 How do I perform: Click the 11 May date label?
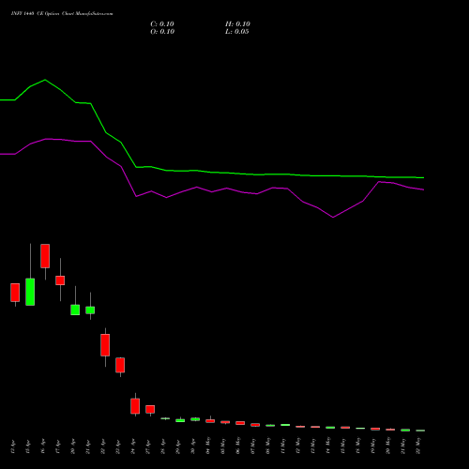tap(283, 446)
